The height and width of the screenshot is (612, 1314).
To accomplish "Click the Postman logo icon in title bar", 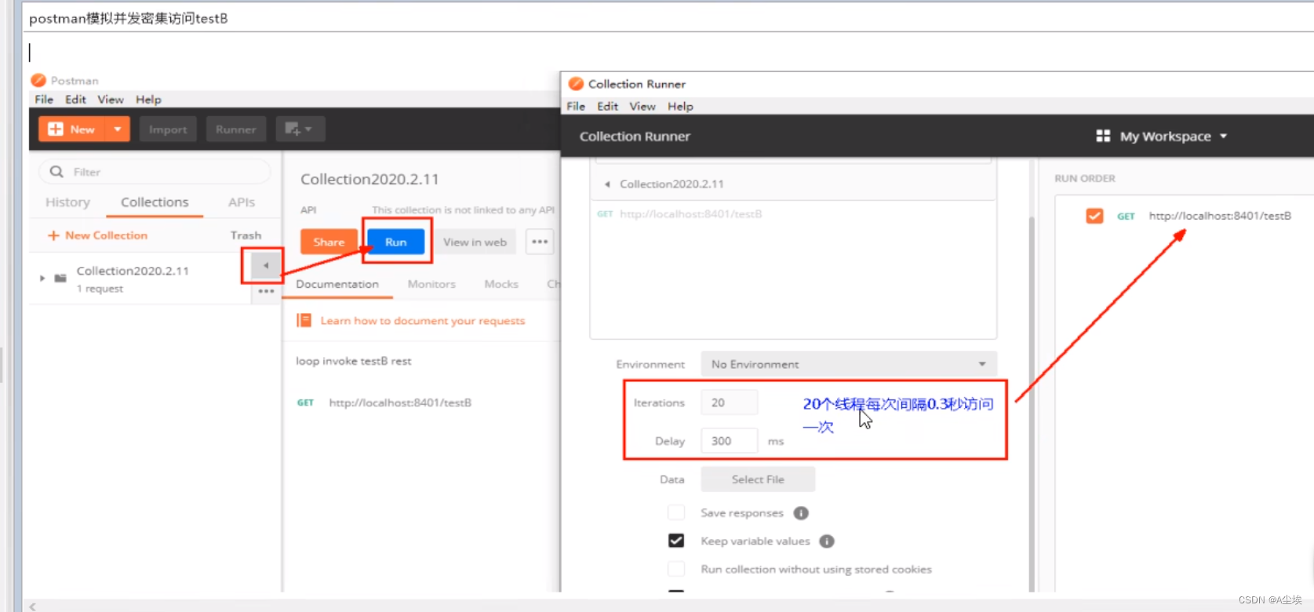I will click(x=38, y=80).
